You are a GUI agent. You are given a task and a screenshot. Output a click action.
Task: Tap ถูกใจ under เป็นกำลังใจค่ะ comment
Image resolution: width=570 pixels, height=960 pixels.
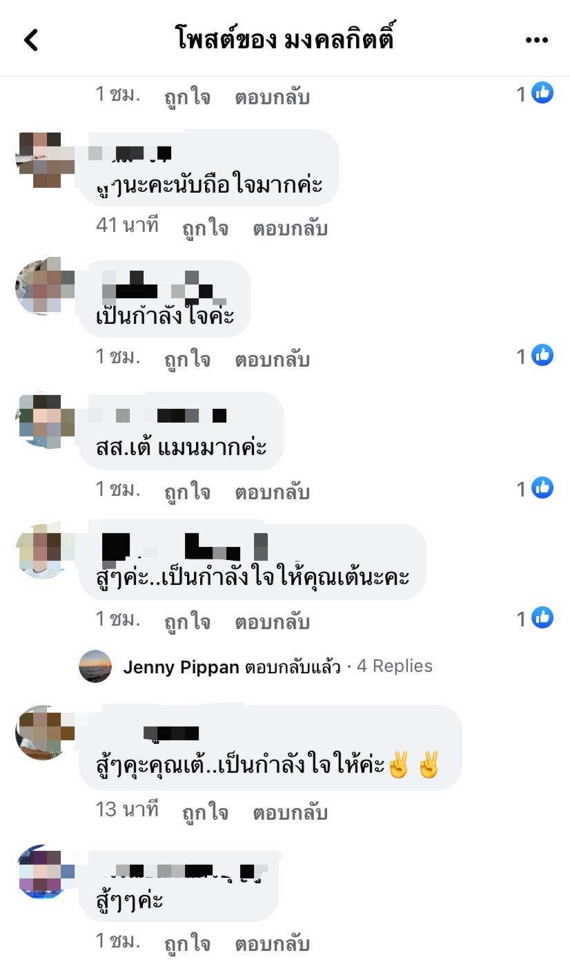tap(188, 360)
